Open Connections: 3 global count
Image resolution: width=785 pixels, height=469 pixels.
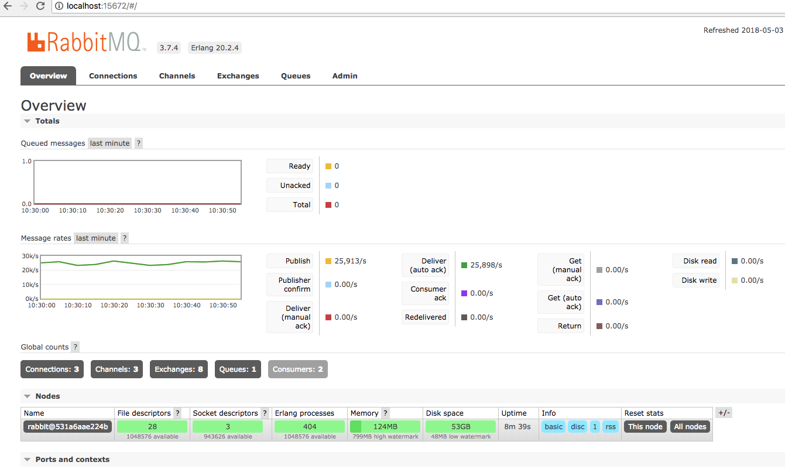[52, 369]
